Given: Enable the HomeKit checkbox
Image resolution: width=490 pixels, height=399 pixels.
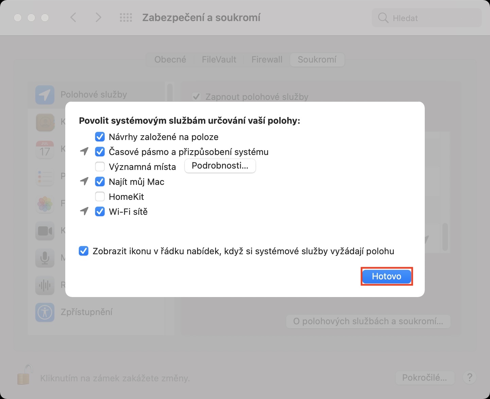Looking at the screenshot, I should (x=100, y=197).
